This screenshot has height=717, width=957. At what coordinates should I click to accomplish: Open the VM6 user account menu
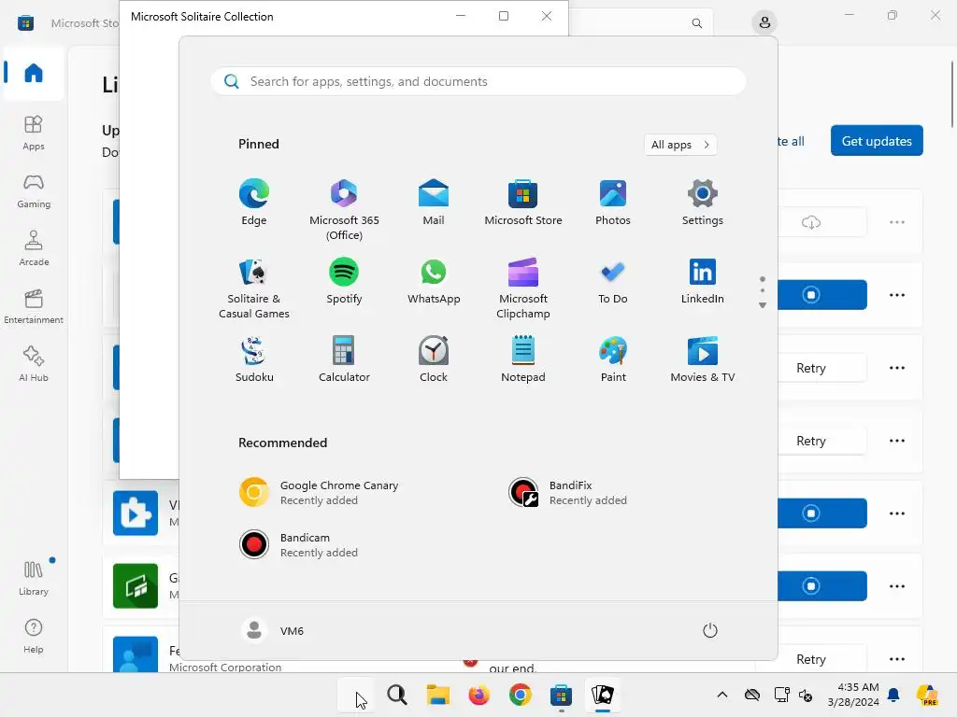(272, 630)
